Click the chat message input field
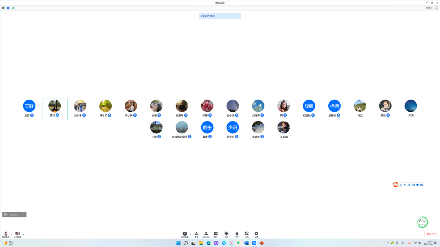Image resolution: width=440 pixels, height=247 pixels. pos(15,214)
